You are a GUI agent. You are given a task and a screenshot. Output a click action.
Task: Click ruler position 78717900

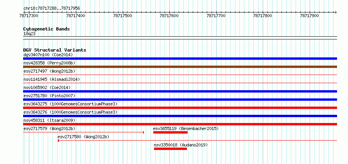309,16
